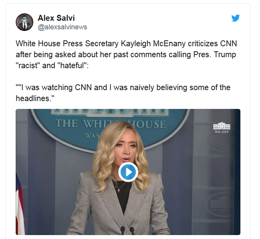Image resolution: width=260 pixels, height=239 pixels.
Task: Click the White House oval sign in video
Action: click(x=111, y=129)
